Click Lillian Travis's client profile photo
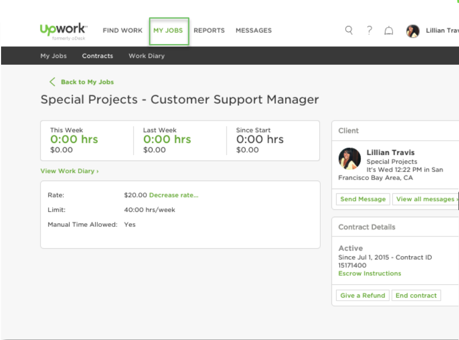Image resolution: width=459 pixels, height=340 pixels. pos(349,157)
